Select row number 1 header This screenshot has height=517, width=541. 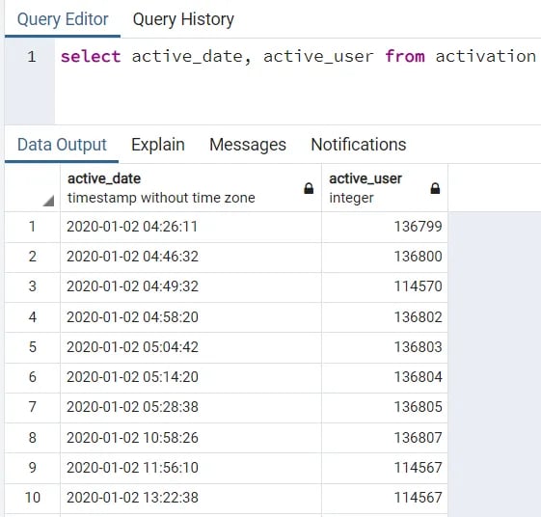coord(32,227)
